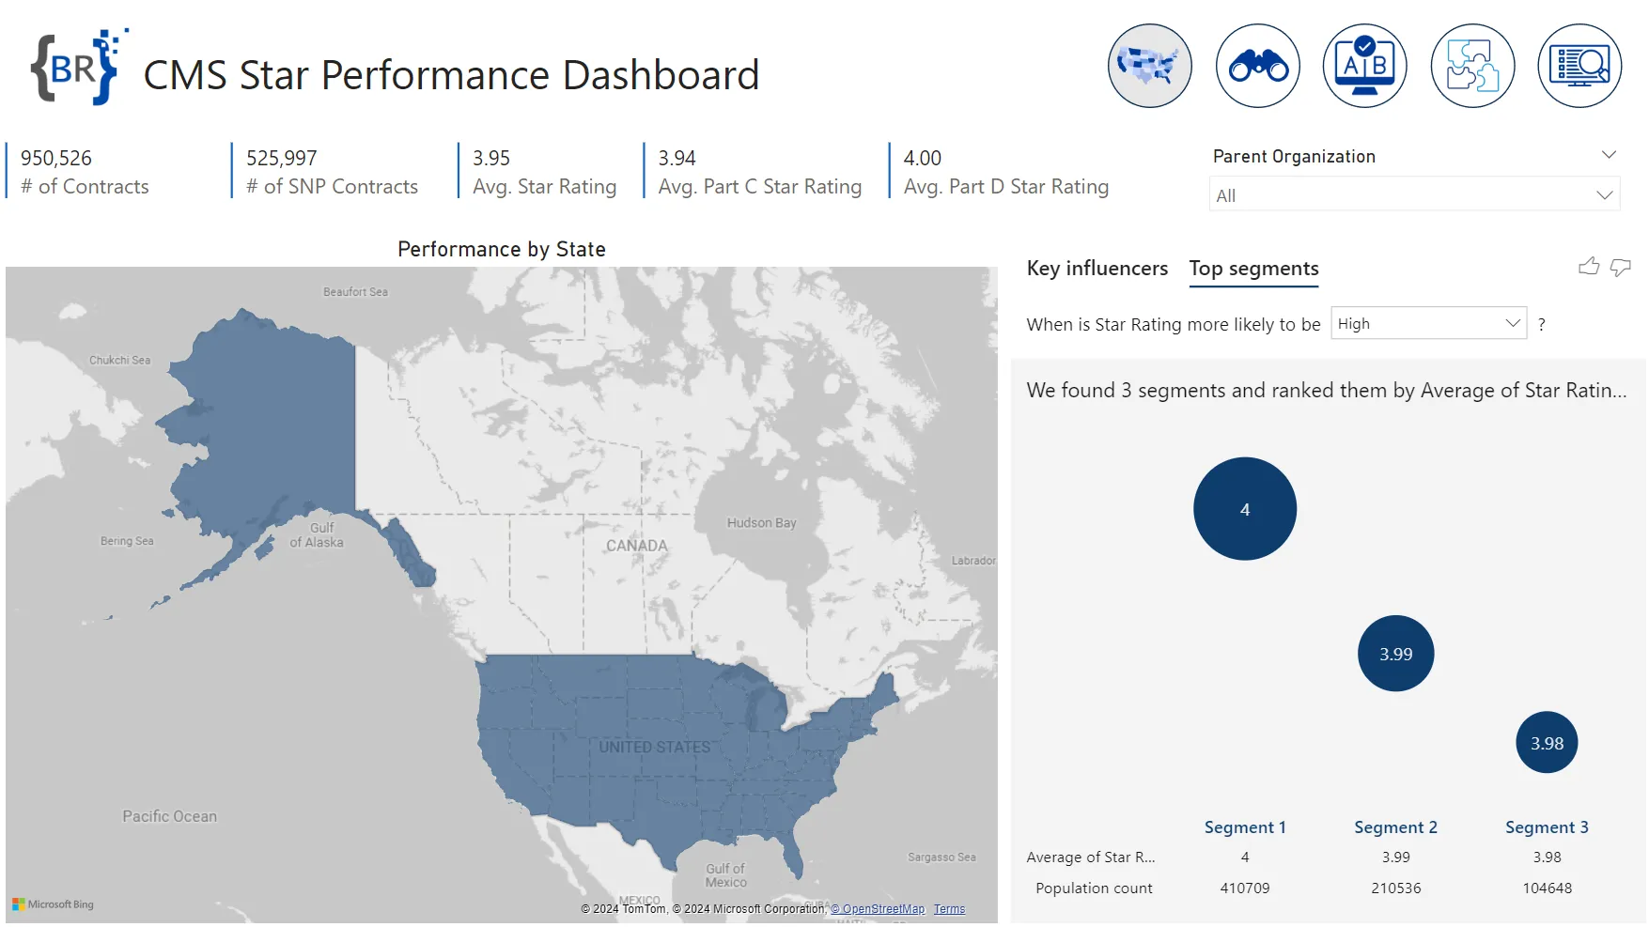Open the Star Rating 'High' dropdown
Screen dimensions: 1649x927
[1428, 324]
